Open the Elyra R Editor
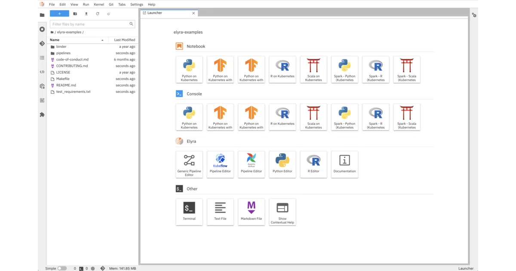This screenshot has height=271, width=516. tap(313, 165)
